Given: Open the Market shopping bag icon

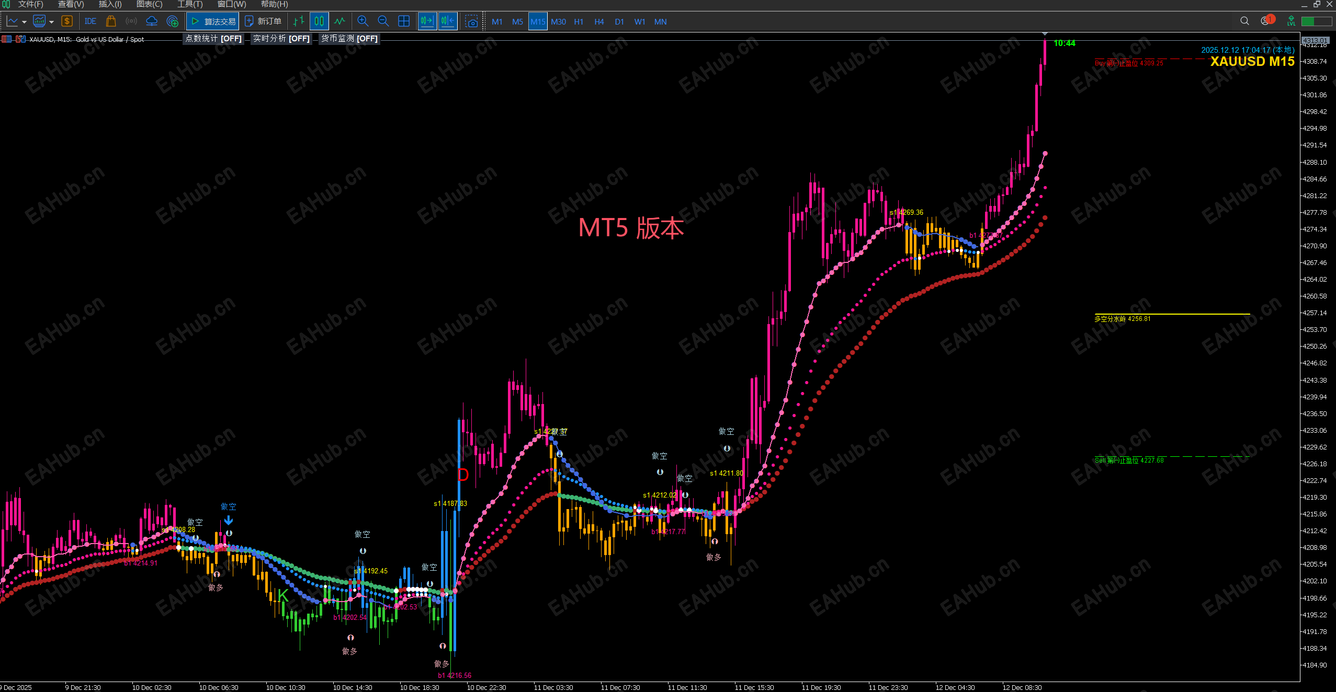Looking at the screenshot, I should click(x=110, y=21).
